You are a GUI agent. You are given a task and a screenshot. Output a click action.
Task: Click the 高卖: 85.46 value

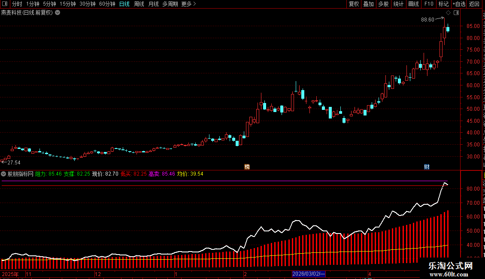point(162,174)
